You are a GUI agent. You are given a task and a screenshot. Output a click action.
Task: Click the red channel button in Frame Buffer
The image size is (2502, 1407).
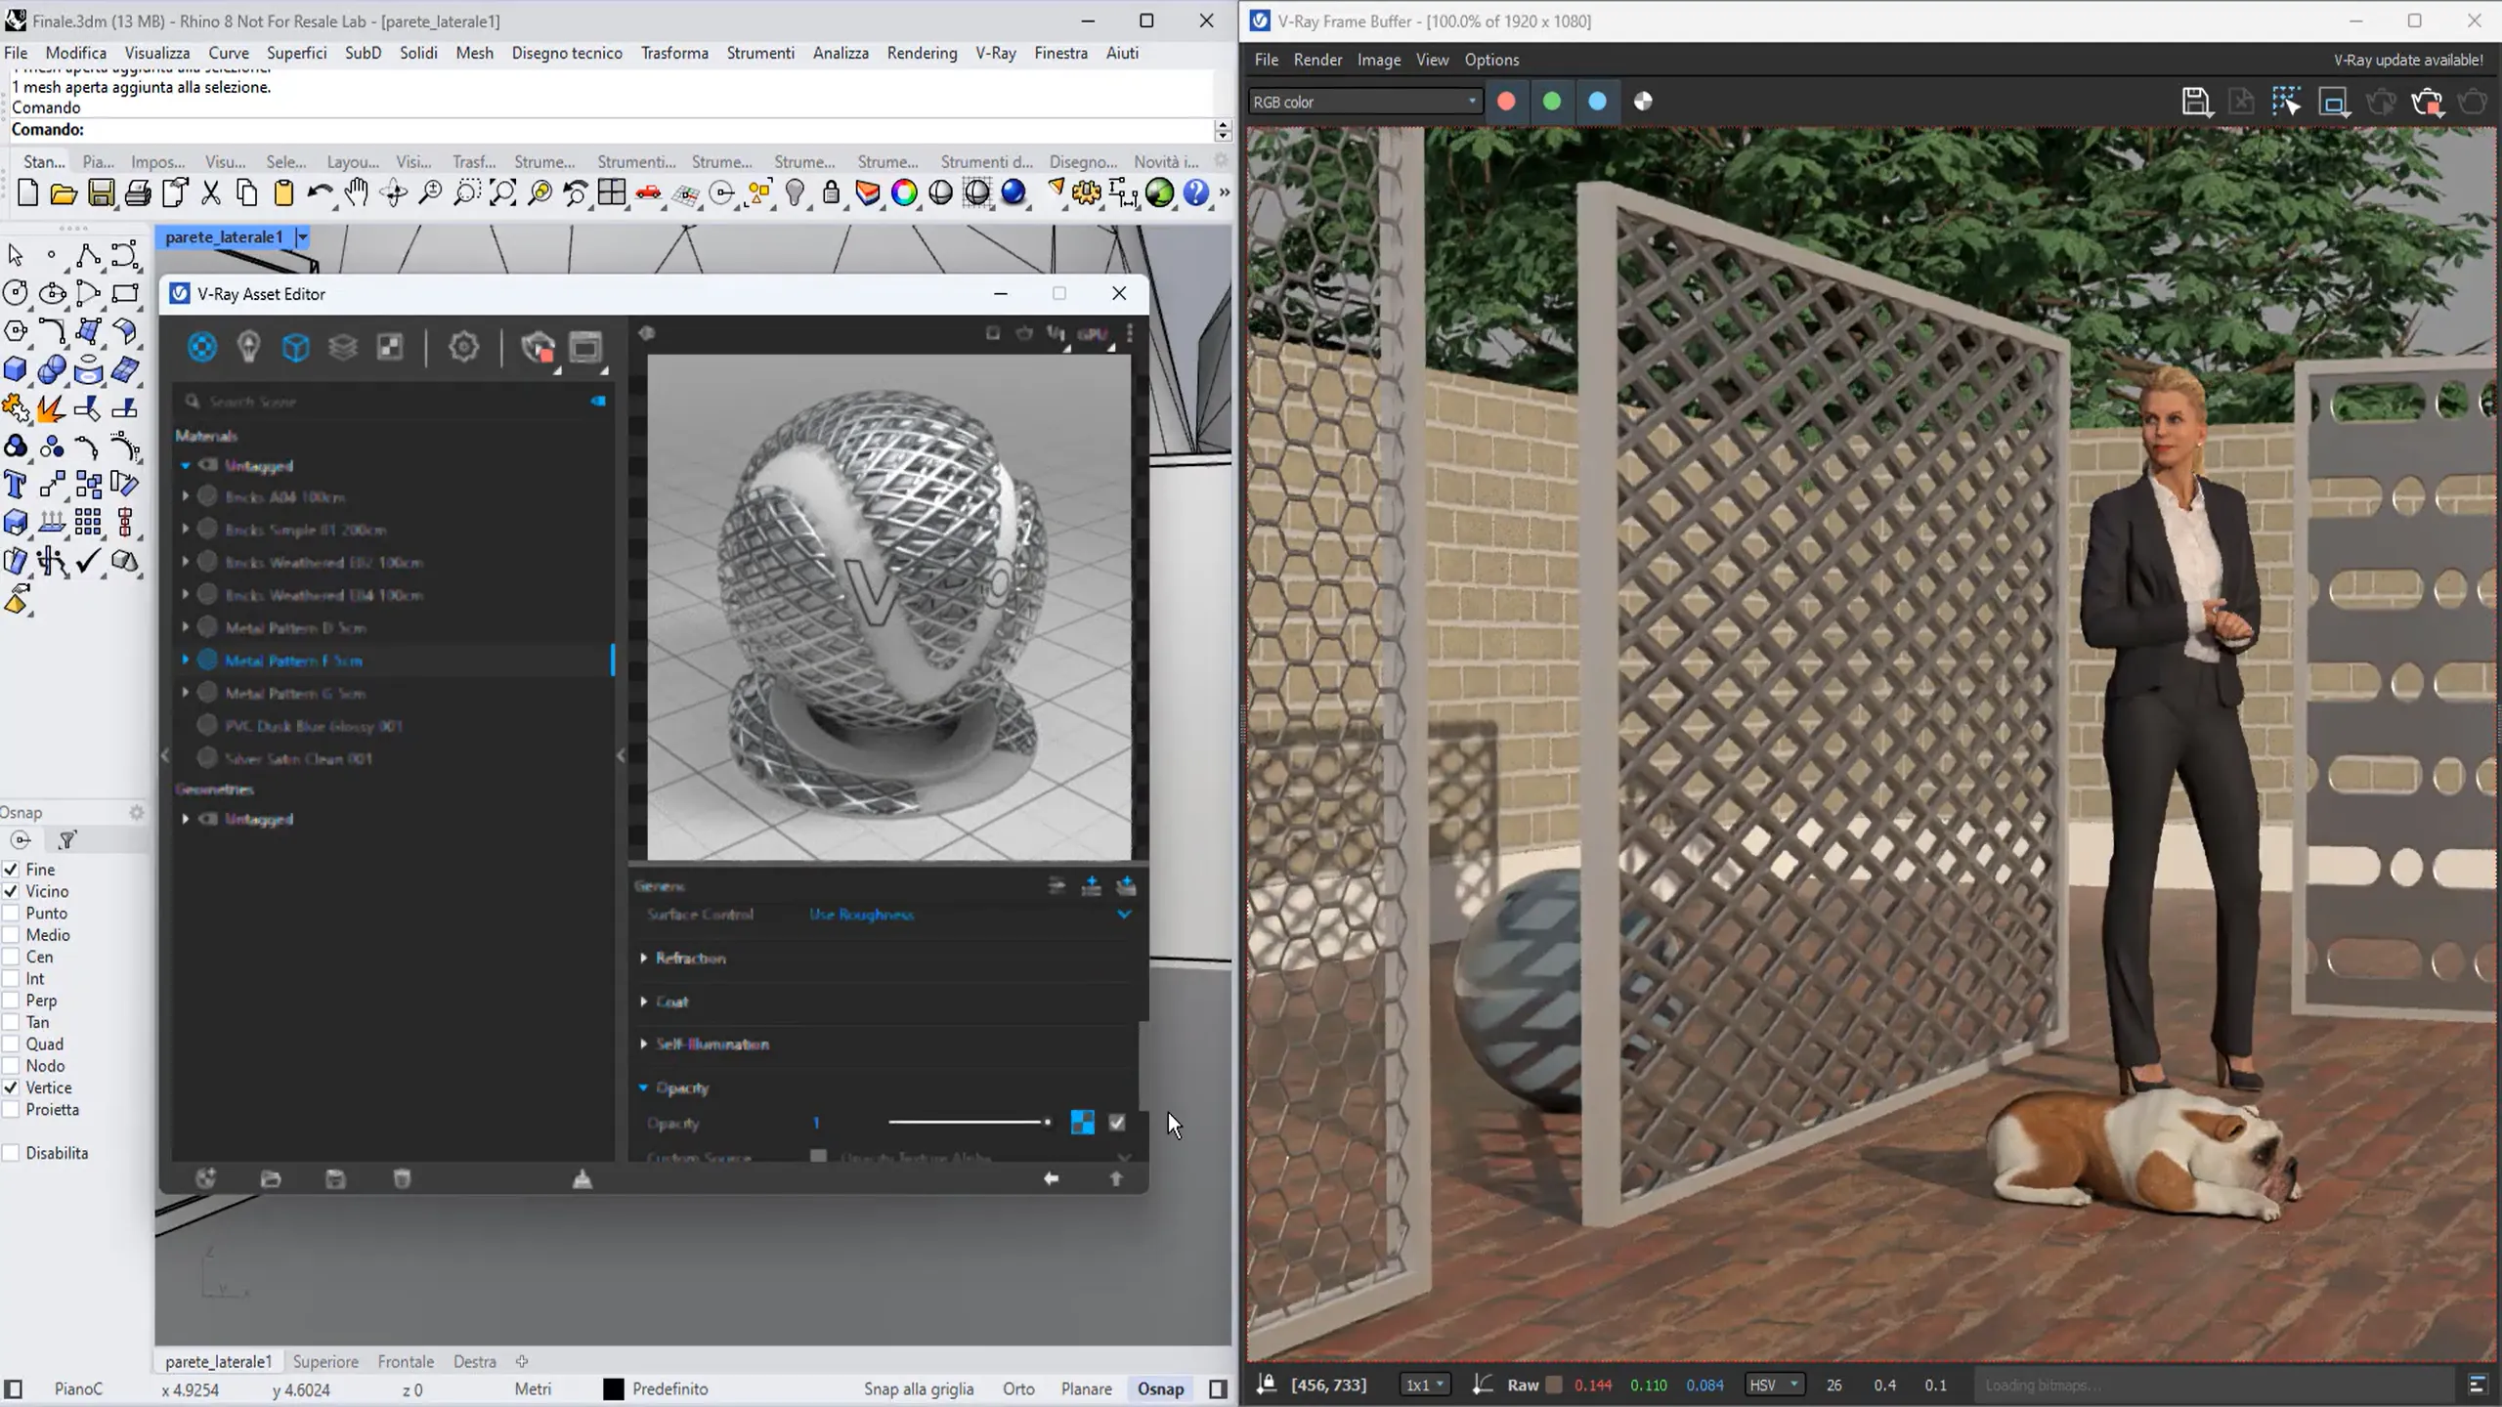coord(1506,102)
